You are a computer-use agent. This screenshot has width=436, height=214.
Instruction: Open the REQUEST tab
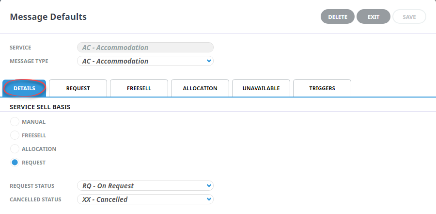pyautogui.click(x=78, y=88)
